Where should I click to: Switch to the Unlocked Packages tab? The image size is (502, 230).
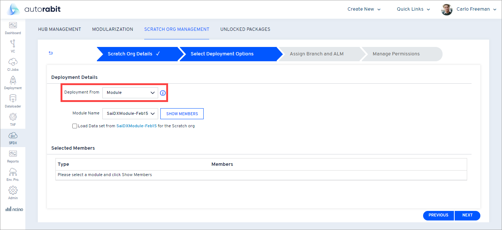pos(245,29)
